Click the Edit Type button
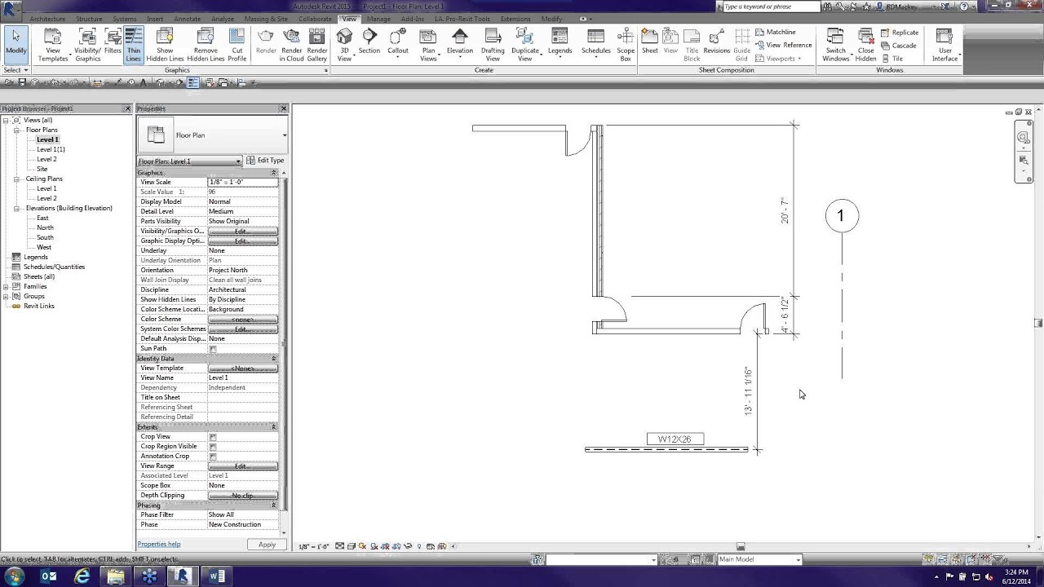 click(x=266, y=161)
